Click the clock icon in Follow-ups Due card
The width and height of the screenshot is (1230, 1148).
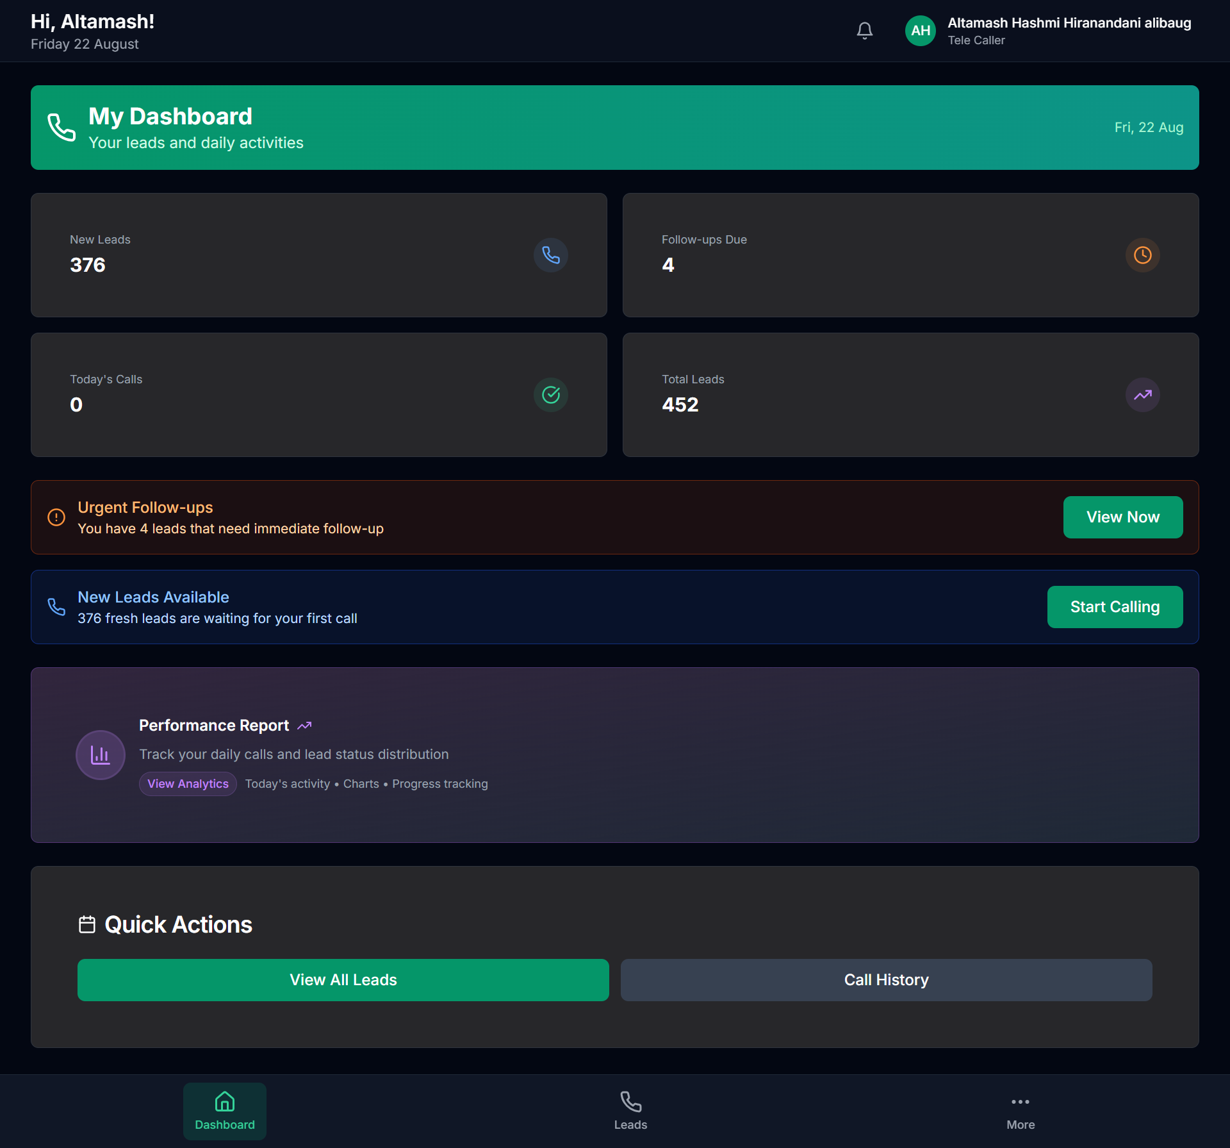coord(1142,255)
